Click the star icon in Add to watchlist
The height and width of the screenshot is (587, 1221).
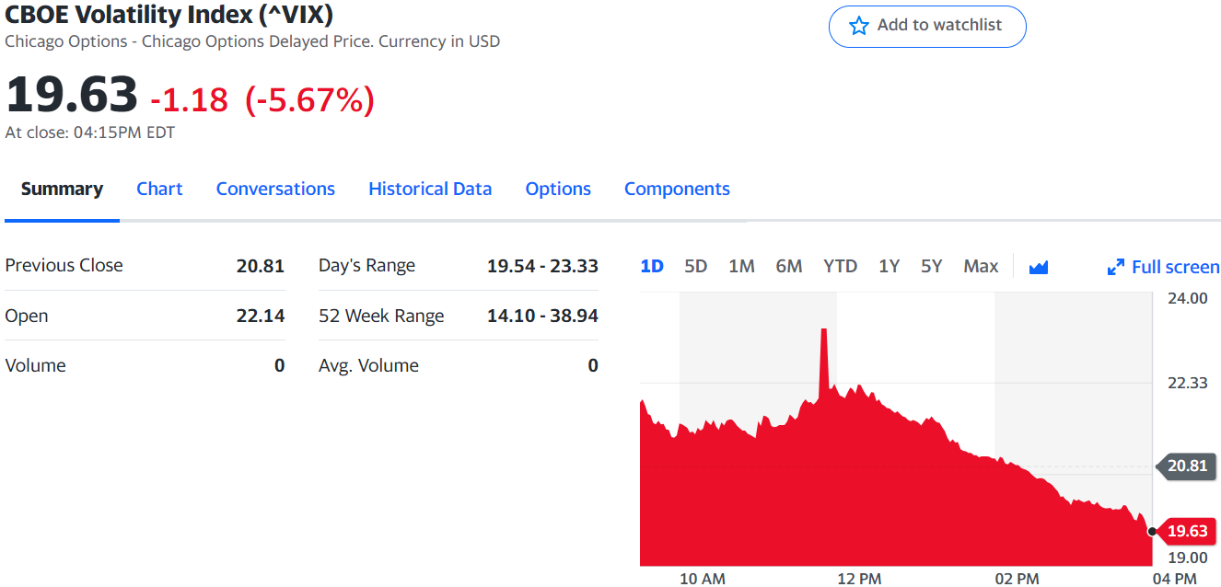click(858, 26)
